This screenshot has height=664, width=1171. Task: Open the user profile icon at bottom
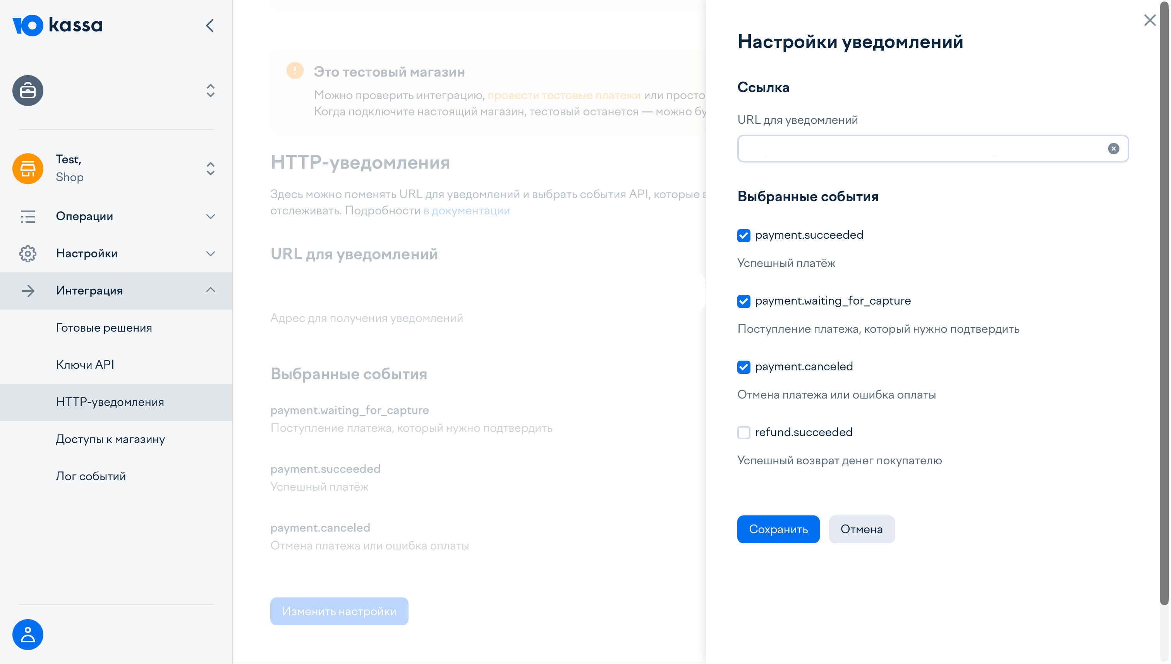pos(27,634)
